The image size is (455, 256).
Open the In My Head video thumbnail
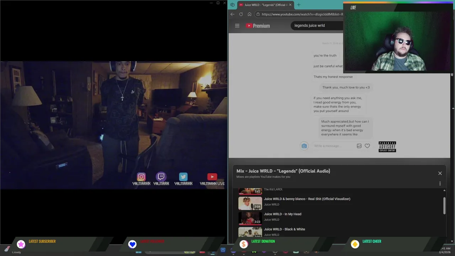[x=250, y=218]
